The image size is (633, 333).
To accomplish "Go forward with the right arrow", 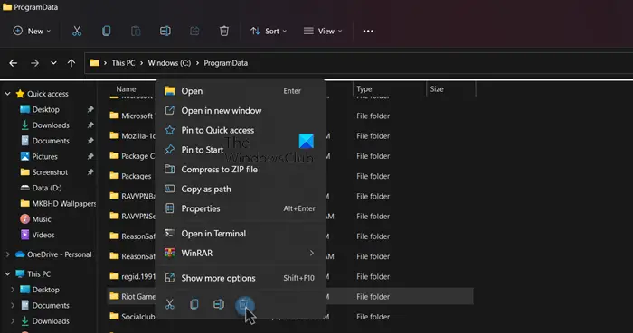I will pos(34,63).
